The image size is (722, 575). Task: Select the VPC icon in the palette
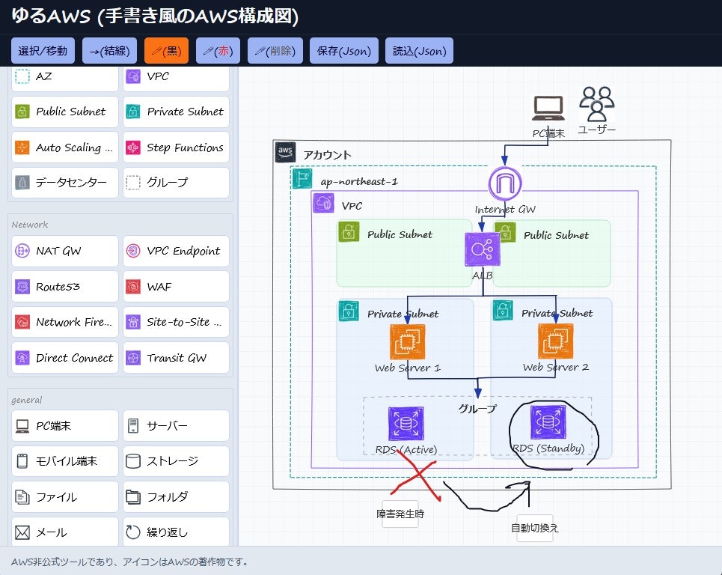[175, 76]
